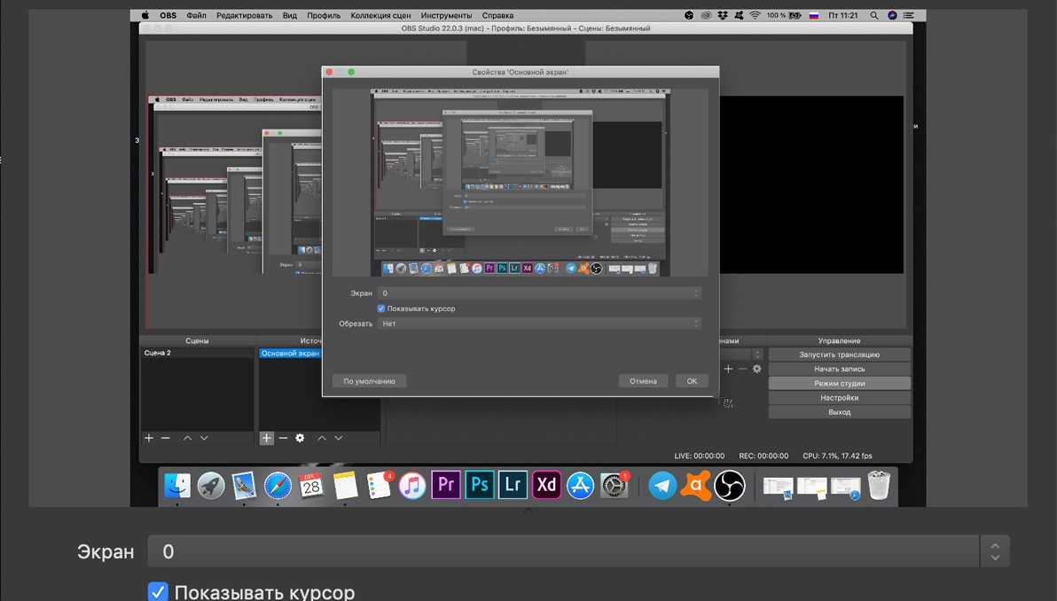1057x601 pixels.
Task: Click 'Начать запись' to start recording
Action: tap(839, 369)
